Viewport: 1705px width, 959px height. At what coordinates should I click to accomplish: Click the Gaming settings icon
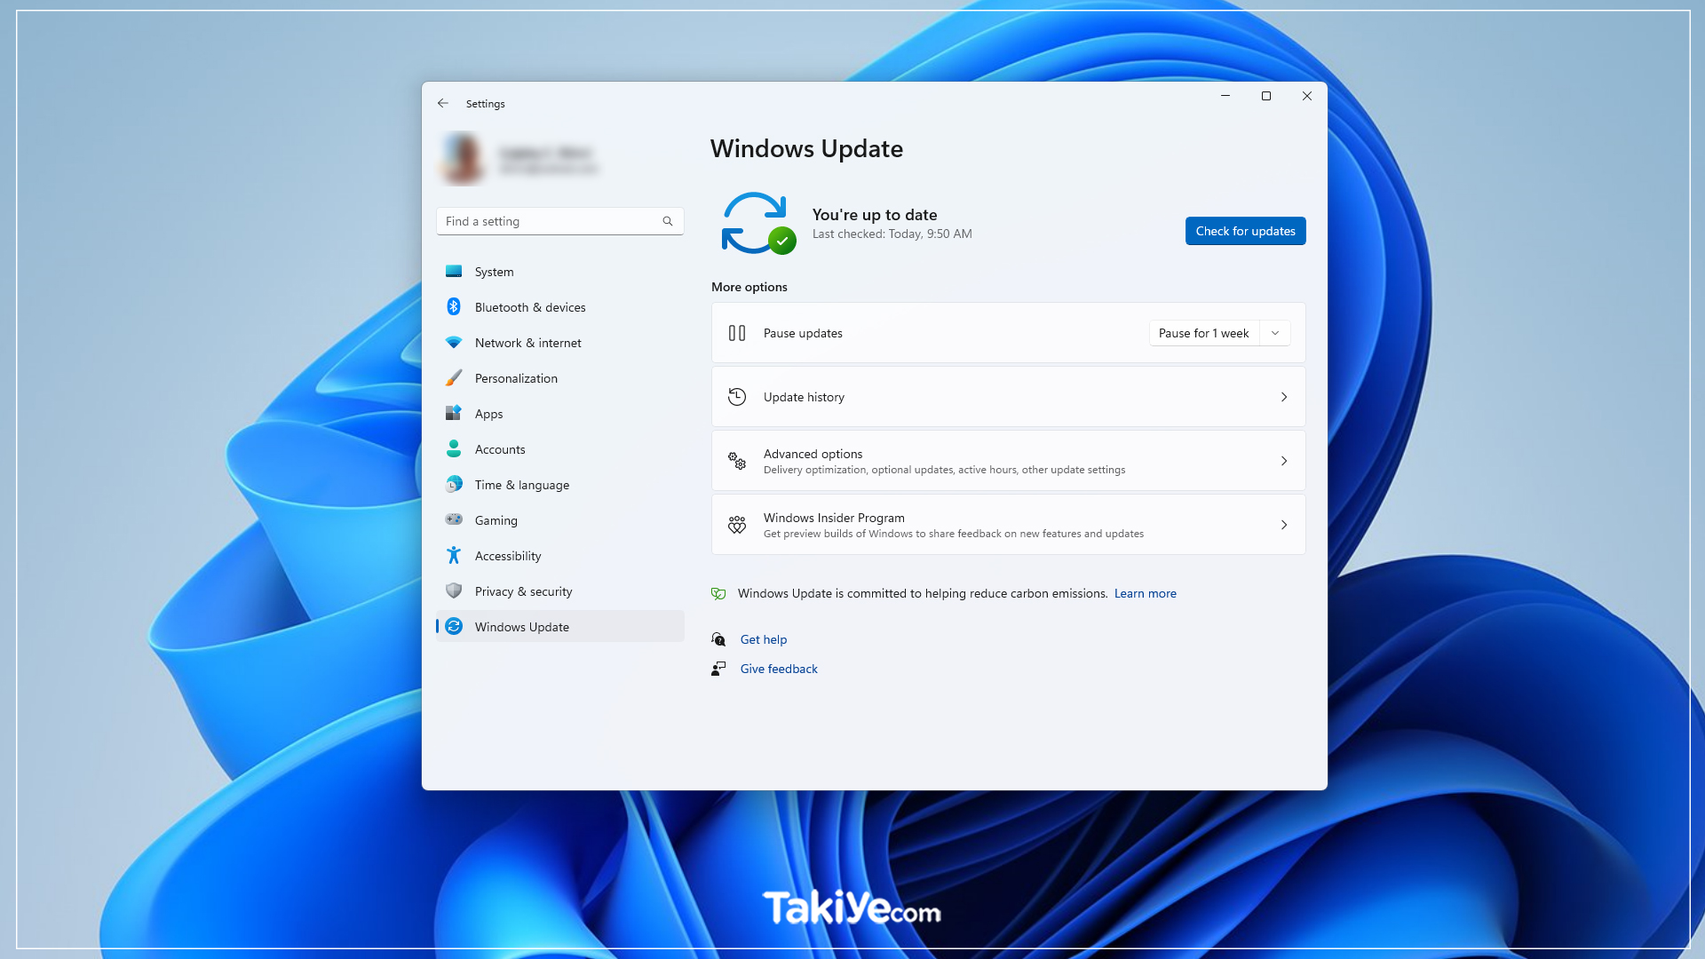(x=453, y=519)
